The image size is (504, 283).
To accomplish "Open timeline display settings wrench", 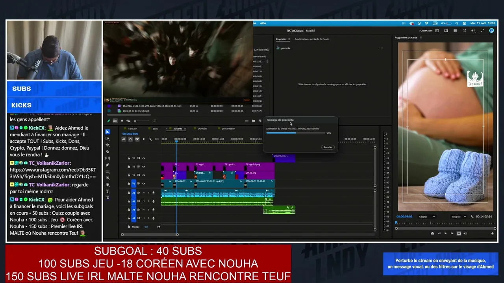I will coord(150,139).
